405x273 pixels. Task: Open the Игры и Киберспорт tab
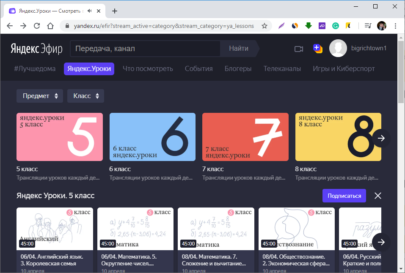pyautogui.click(x=344, y=68)
